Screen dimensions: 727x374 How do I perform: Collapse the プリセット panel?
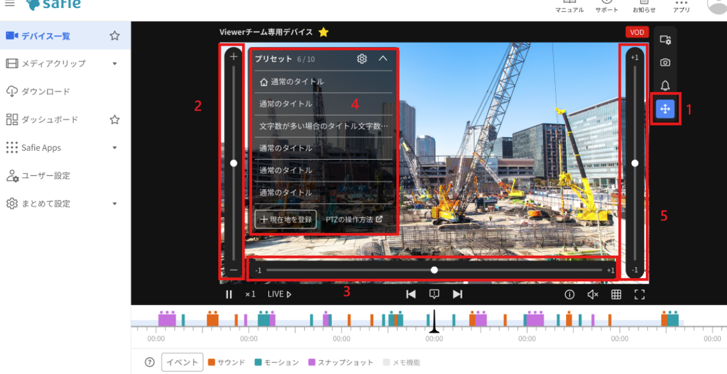point(383,59)
